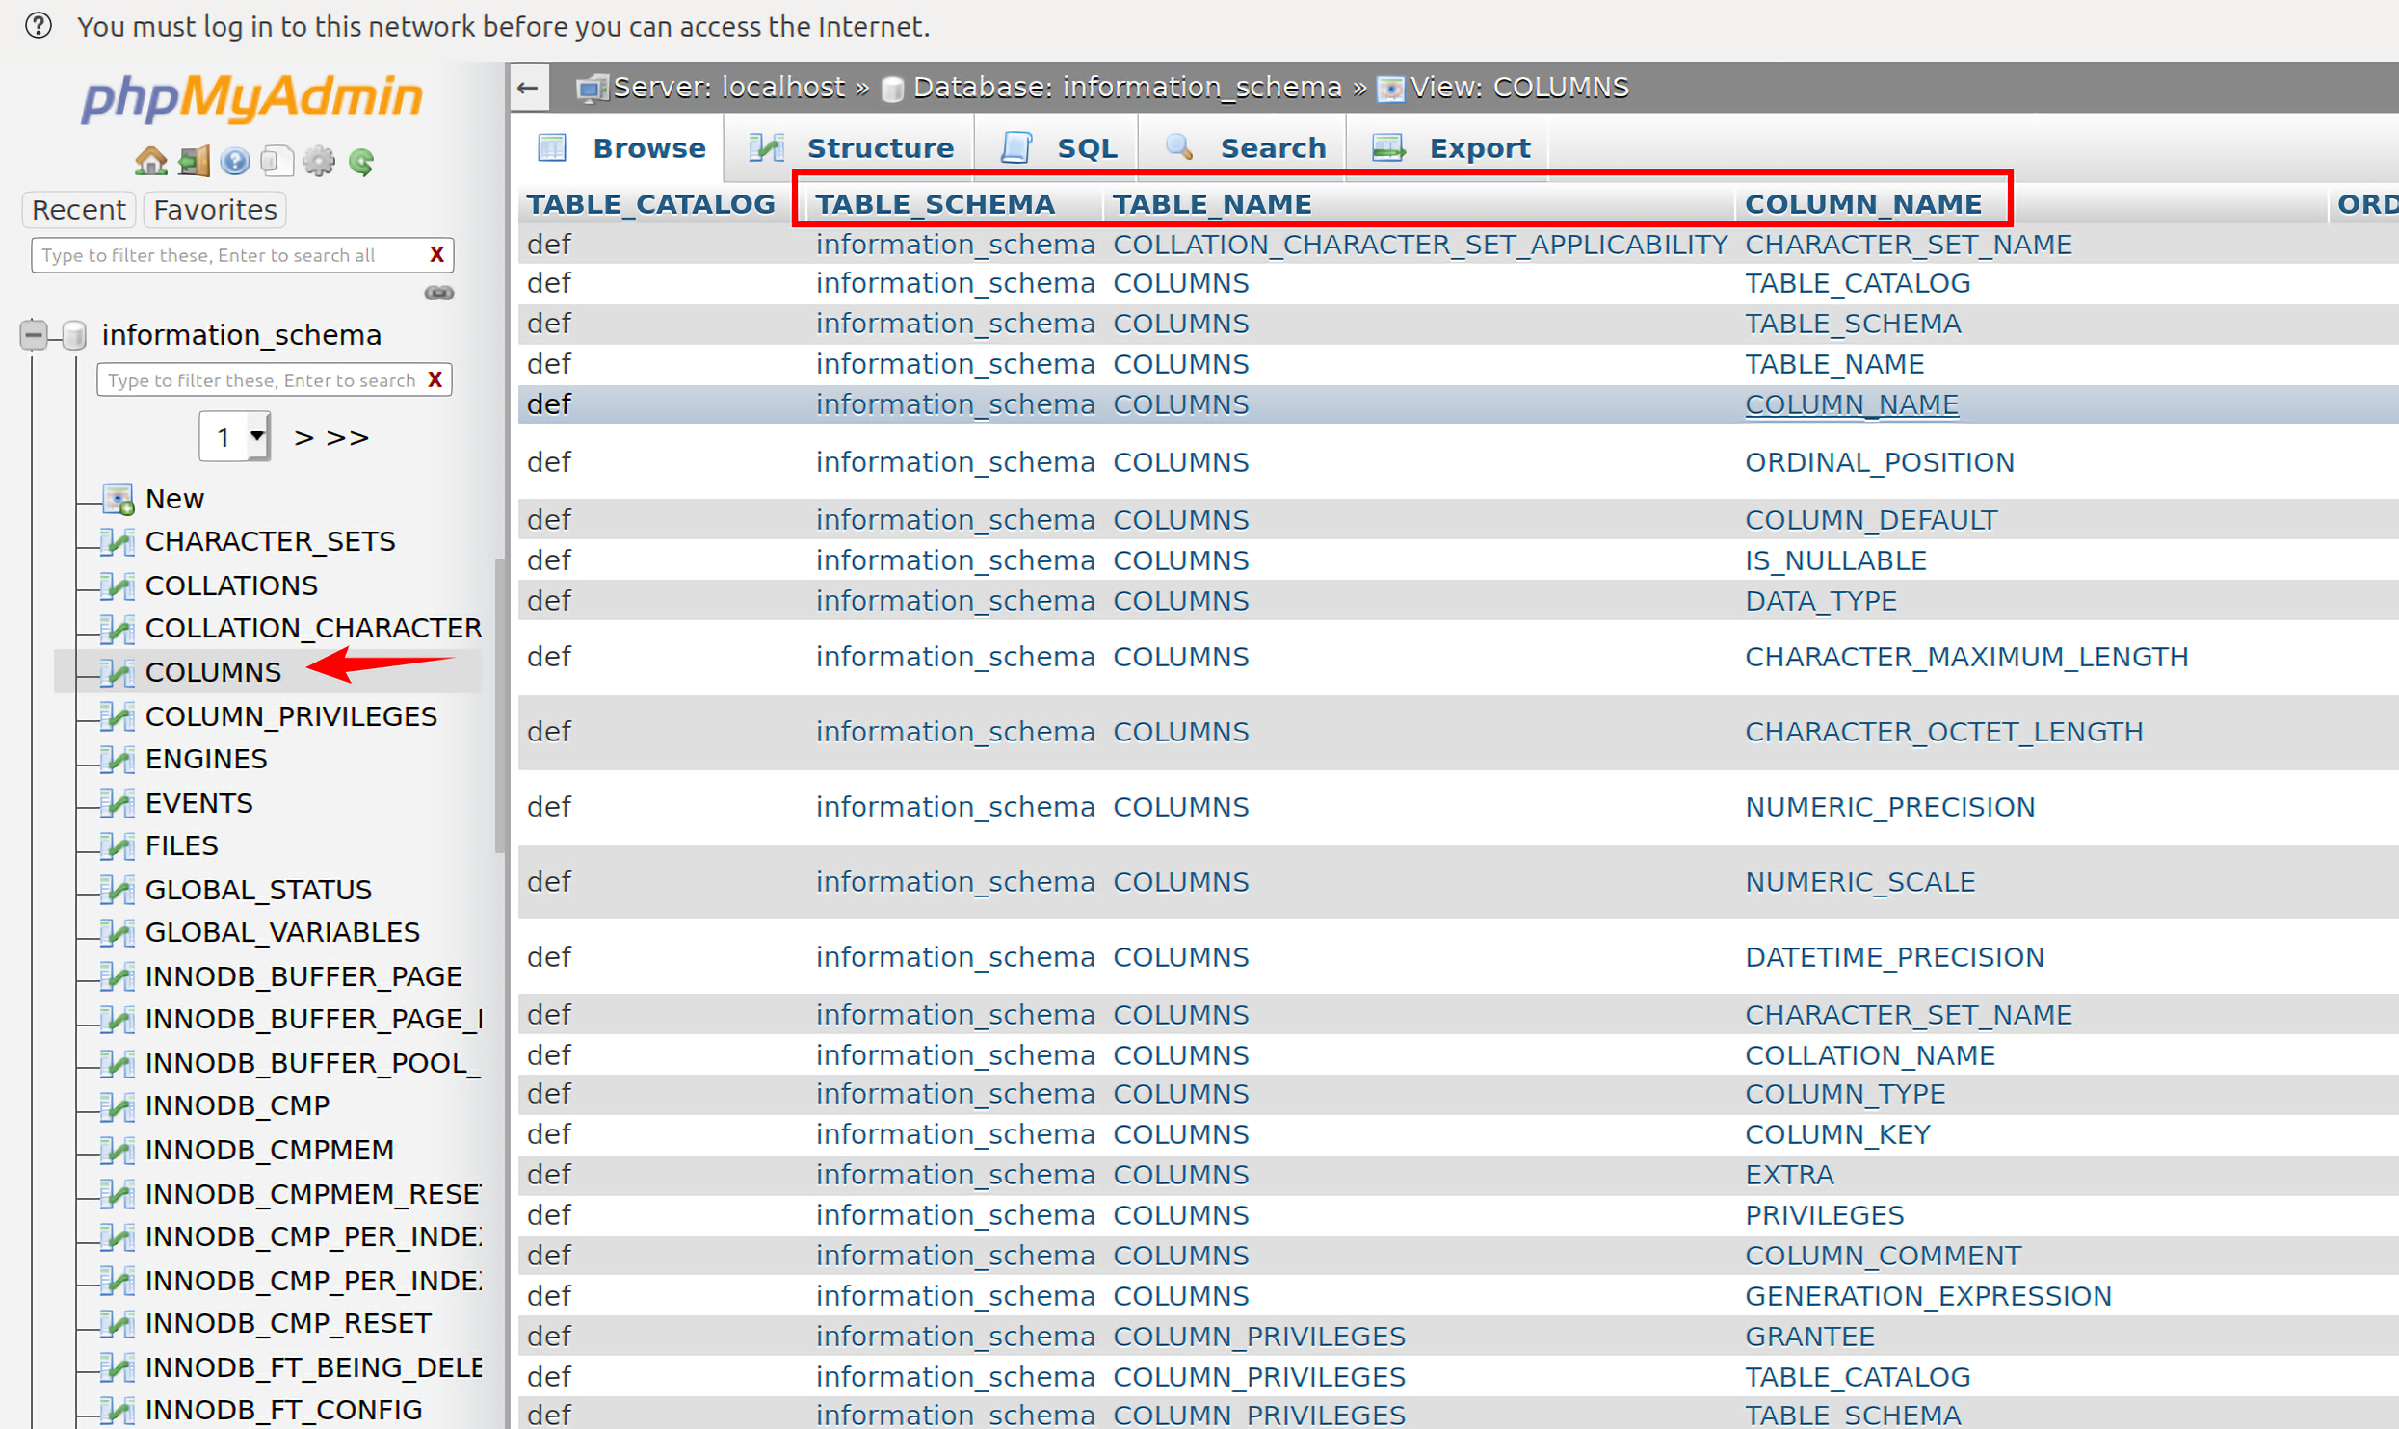Click information_schema database name in tree

241,335
